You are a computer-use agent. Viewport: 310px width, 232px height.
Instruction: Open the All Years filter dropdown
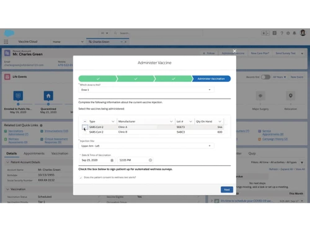coord(279,77)
